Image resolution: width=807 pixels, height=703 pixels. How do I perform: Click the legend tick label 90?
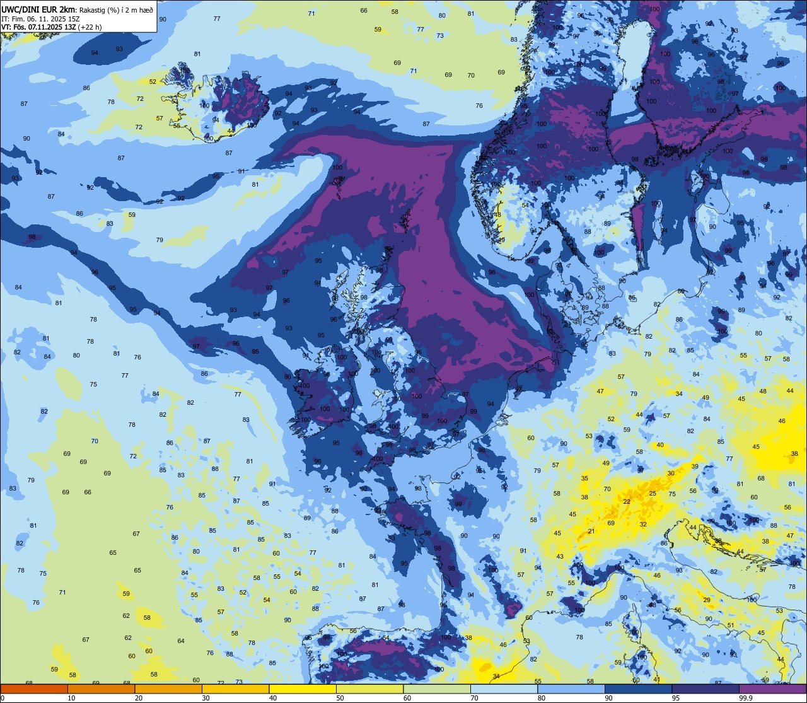click(608, 698)
